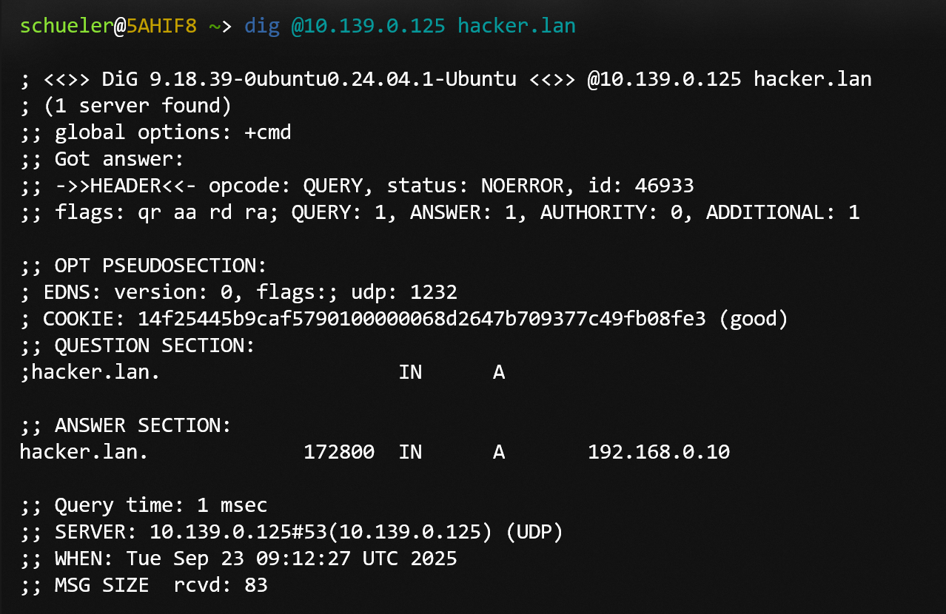Click the TTL value '172800'
The height and width of the screenshot is (614, 946).
[x=338, y=452]
